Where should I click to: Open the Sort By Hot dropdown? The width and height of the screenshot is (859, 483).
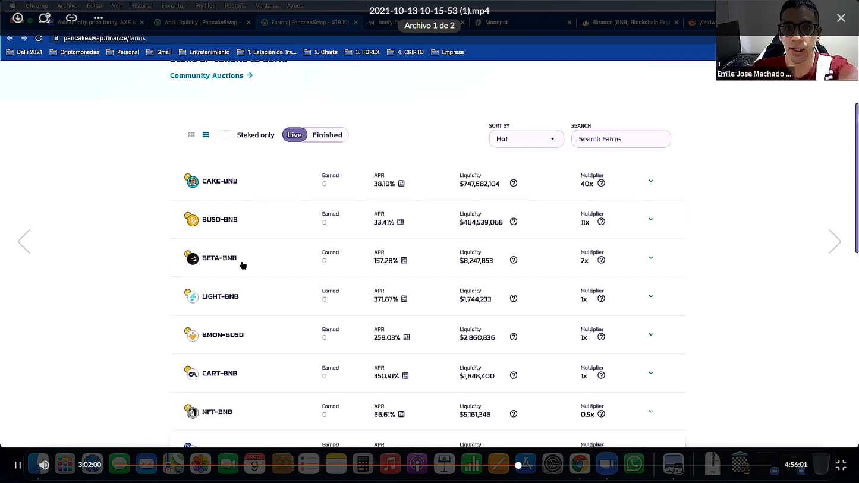526,139
